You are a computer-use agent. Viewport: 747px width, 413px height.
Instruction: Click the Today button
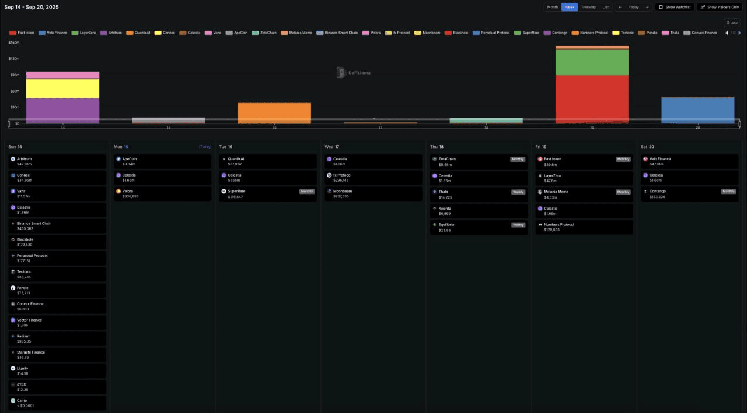point(633,7)
